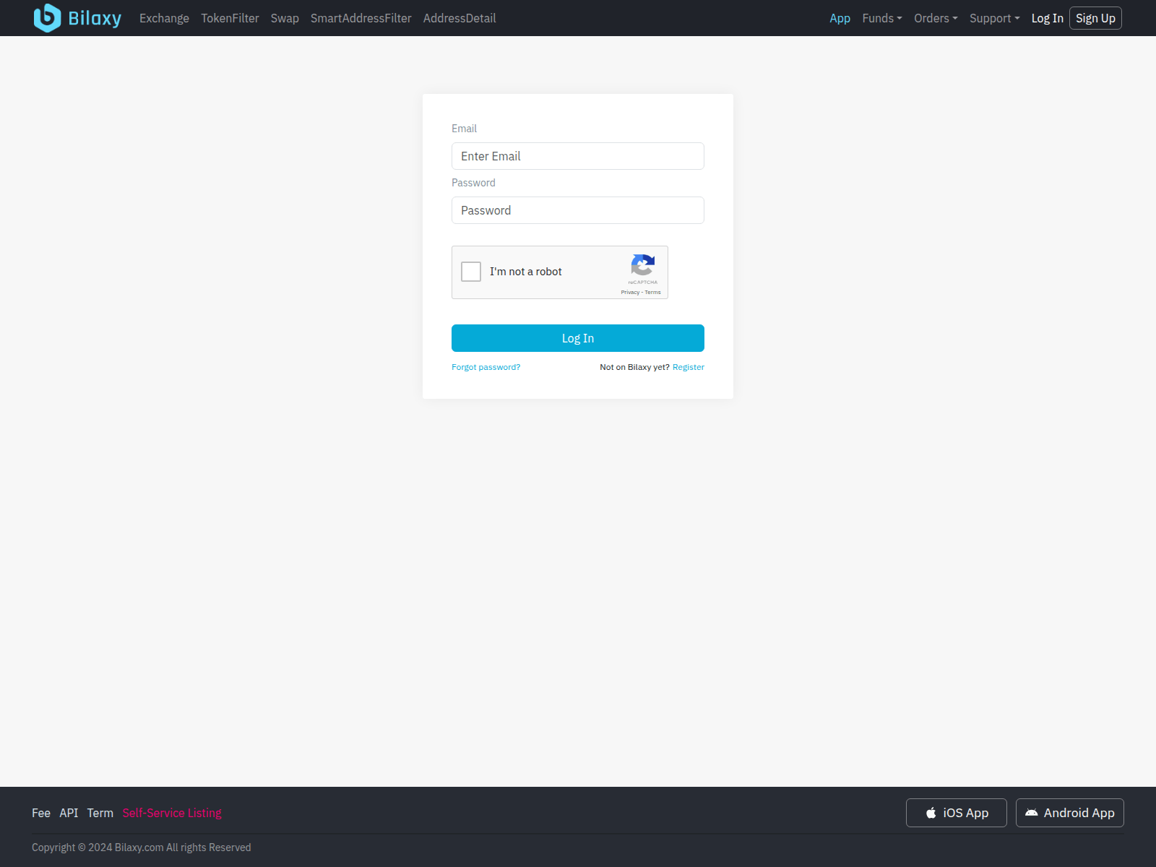The image size is (1156, 867).
Task: Open the Orders dropdown menu
Action: click(x=935, y=18)
